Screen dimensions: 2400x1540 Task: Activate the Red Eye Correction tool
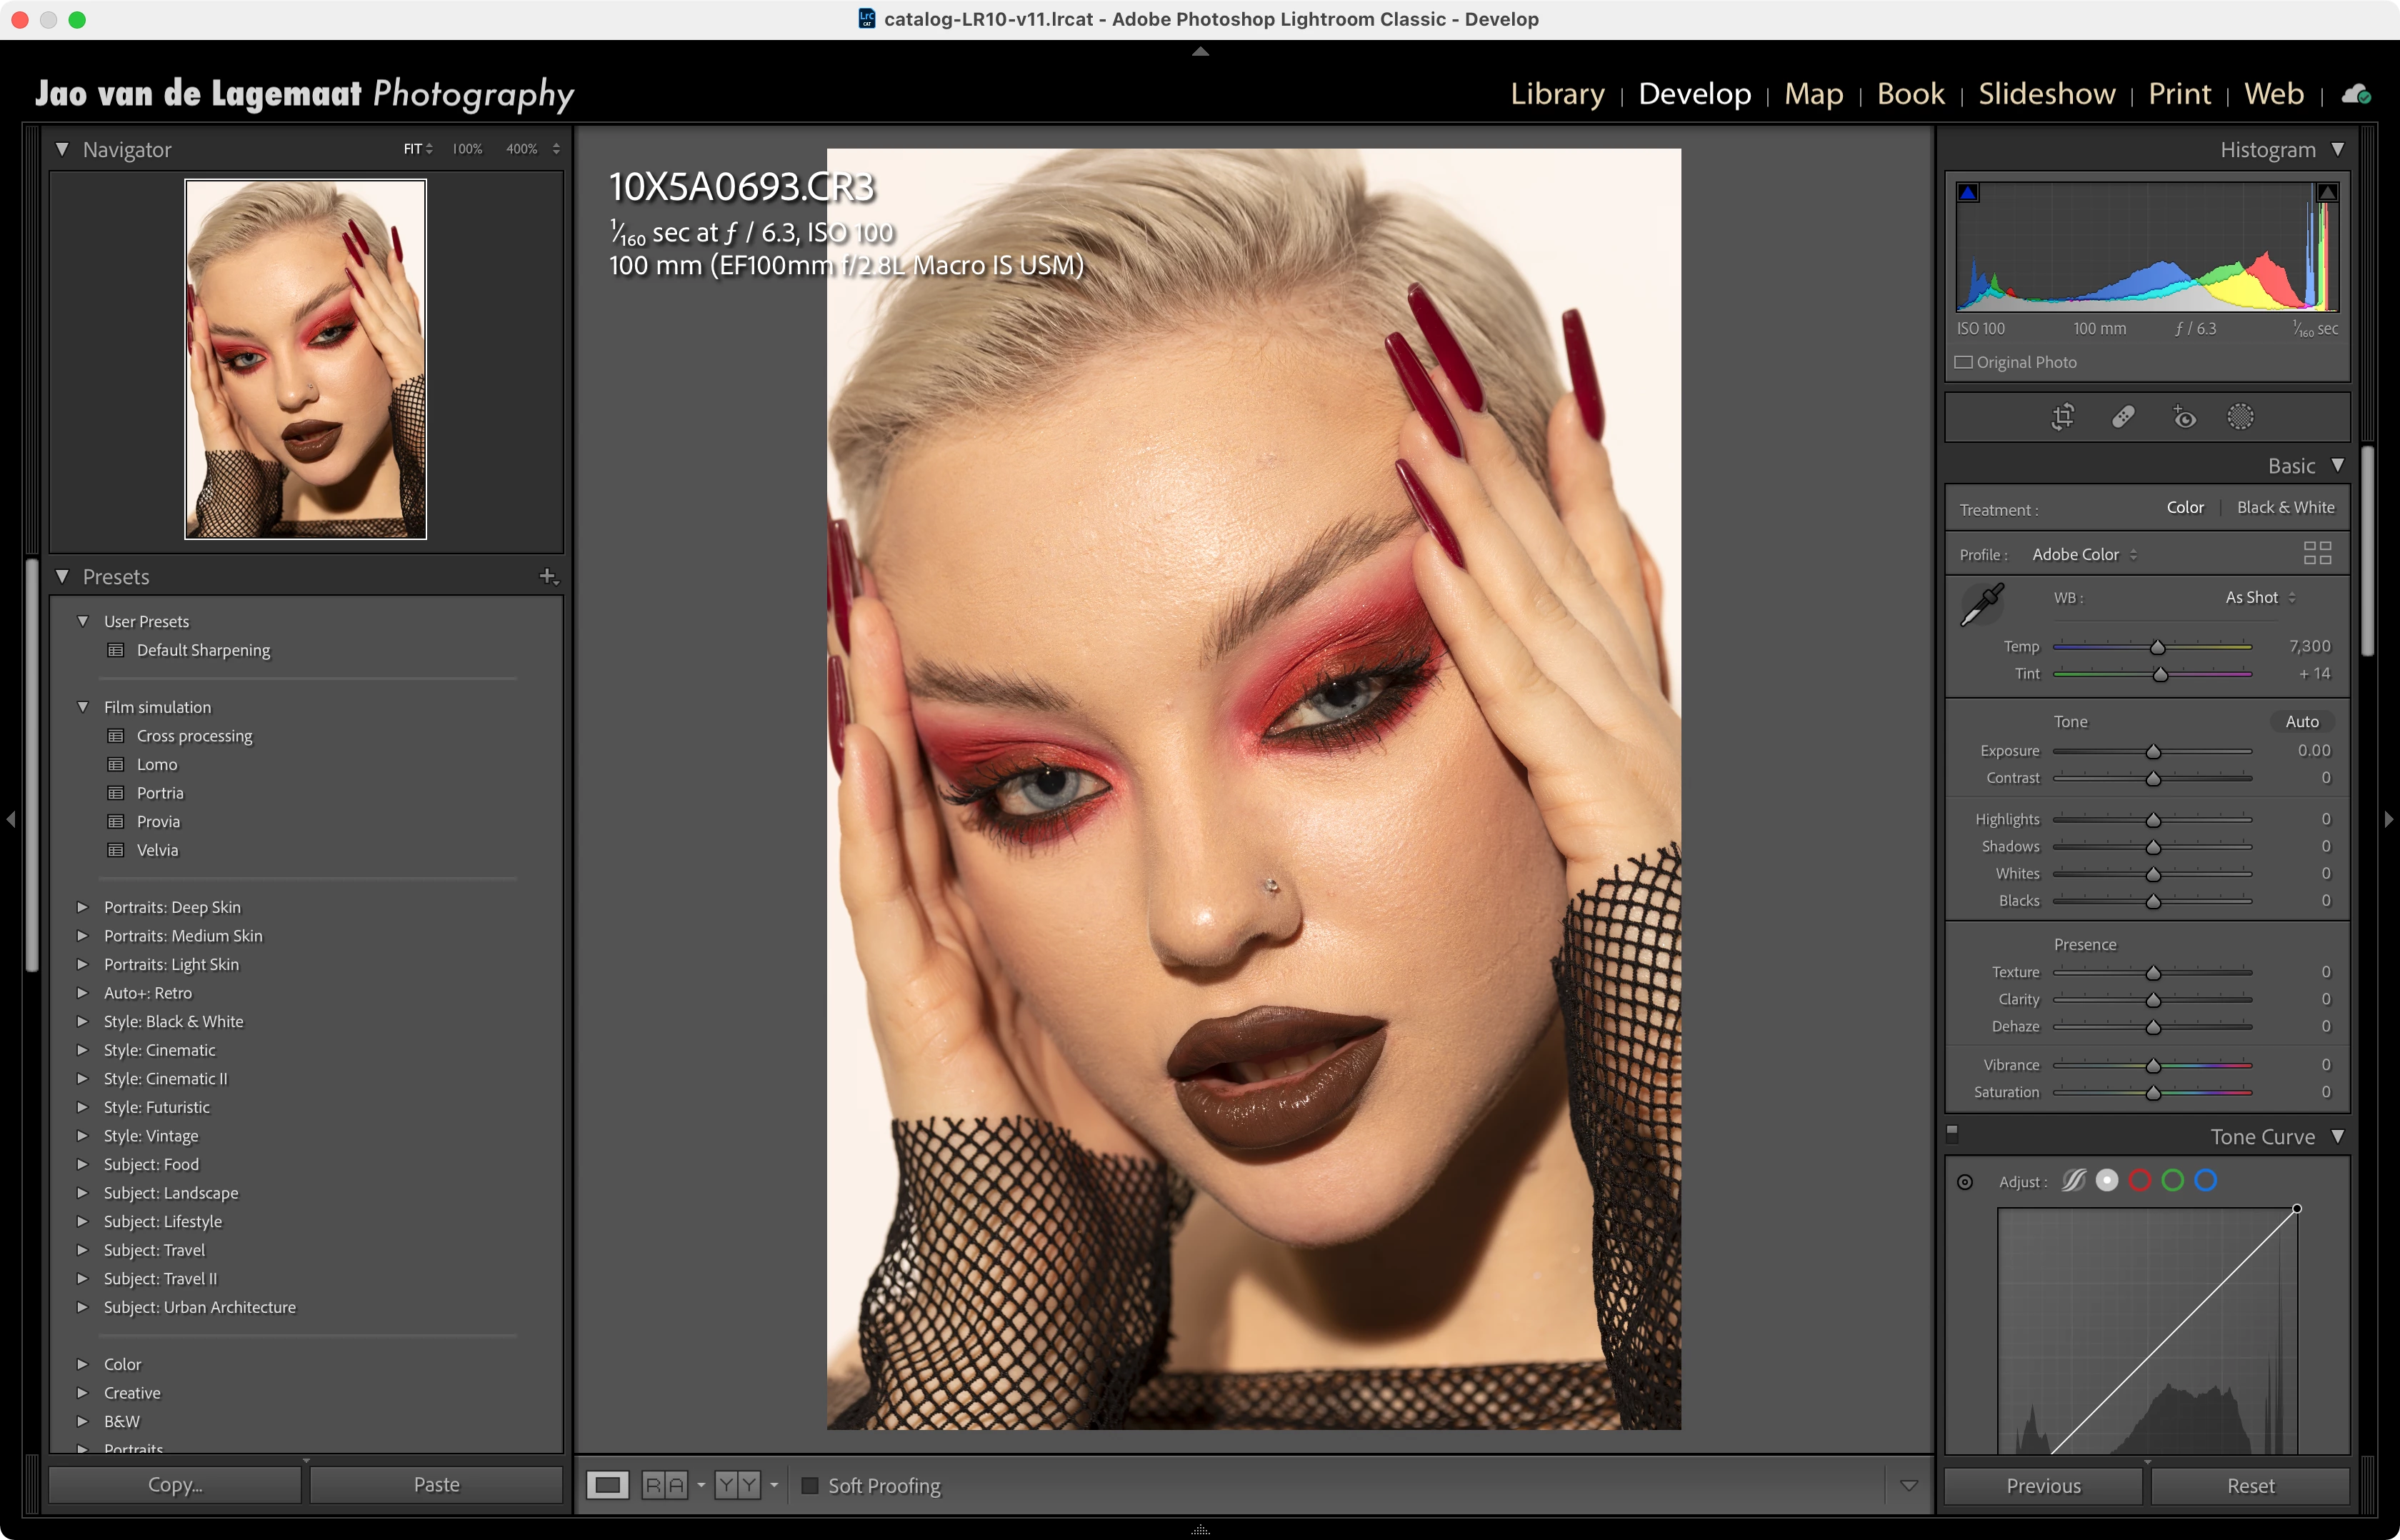2184,417
